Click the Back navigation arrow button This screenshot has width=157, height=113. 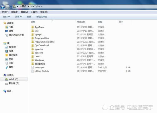coord(3,7)
